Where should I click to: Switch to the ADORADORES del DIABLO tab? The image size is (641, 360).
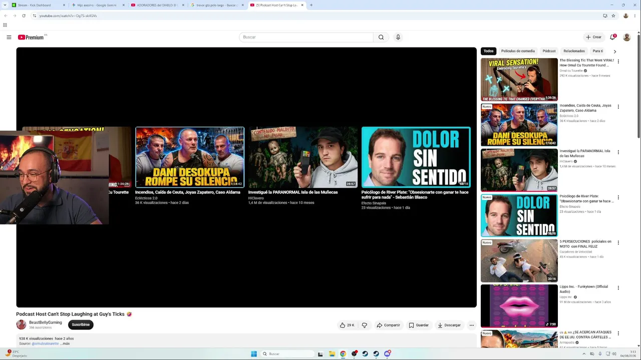pos(157,5)
